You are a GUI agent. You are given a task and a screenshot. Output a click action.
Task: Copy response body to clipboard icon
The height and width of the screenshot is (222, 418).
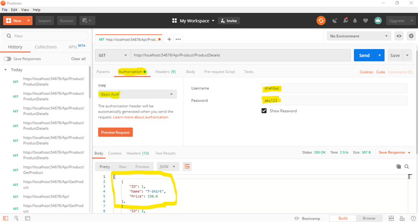[x=398, y=166]
